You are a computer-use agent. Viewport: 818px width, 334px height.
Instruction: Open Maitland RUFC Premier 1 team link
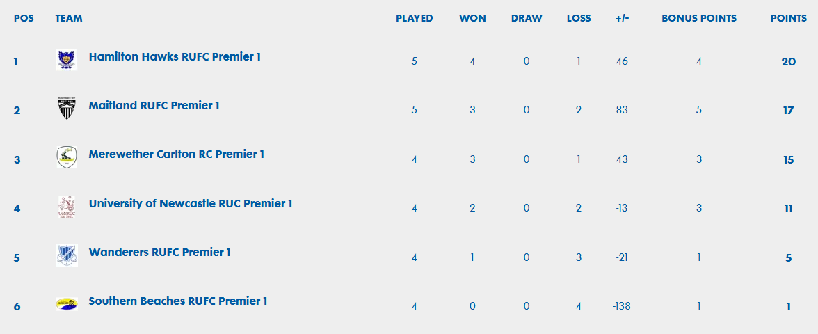pos(154,106)
